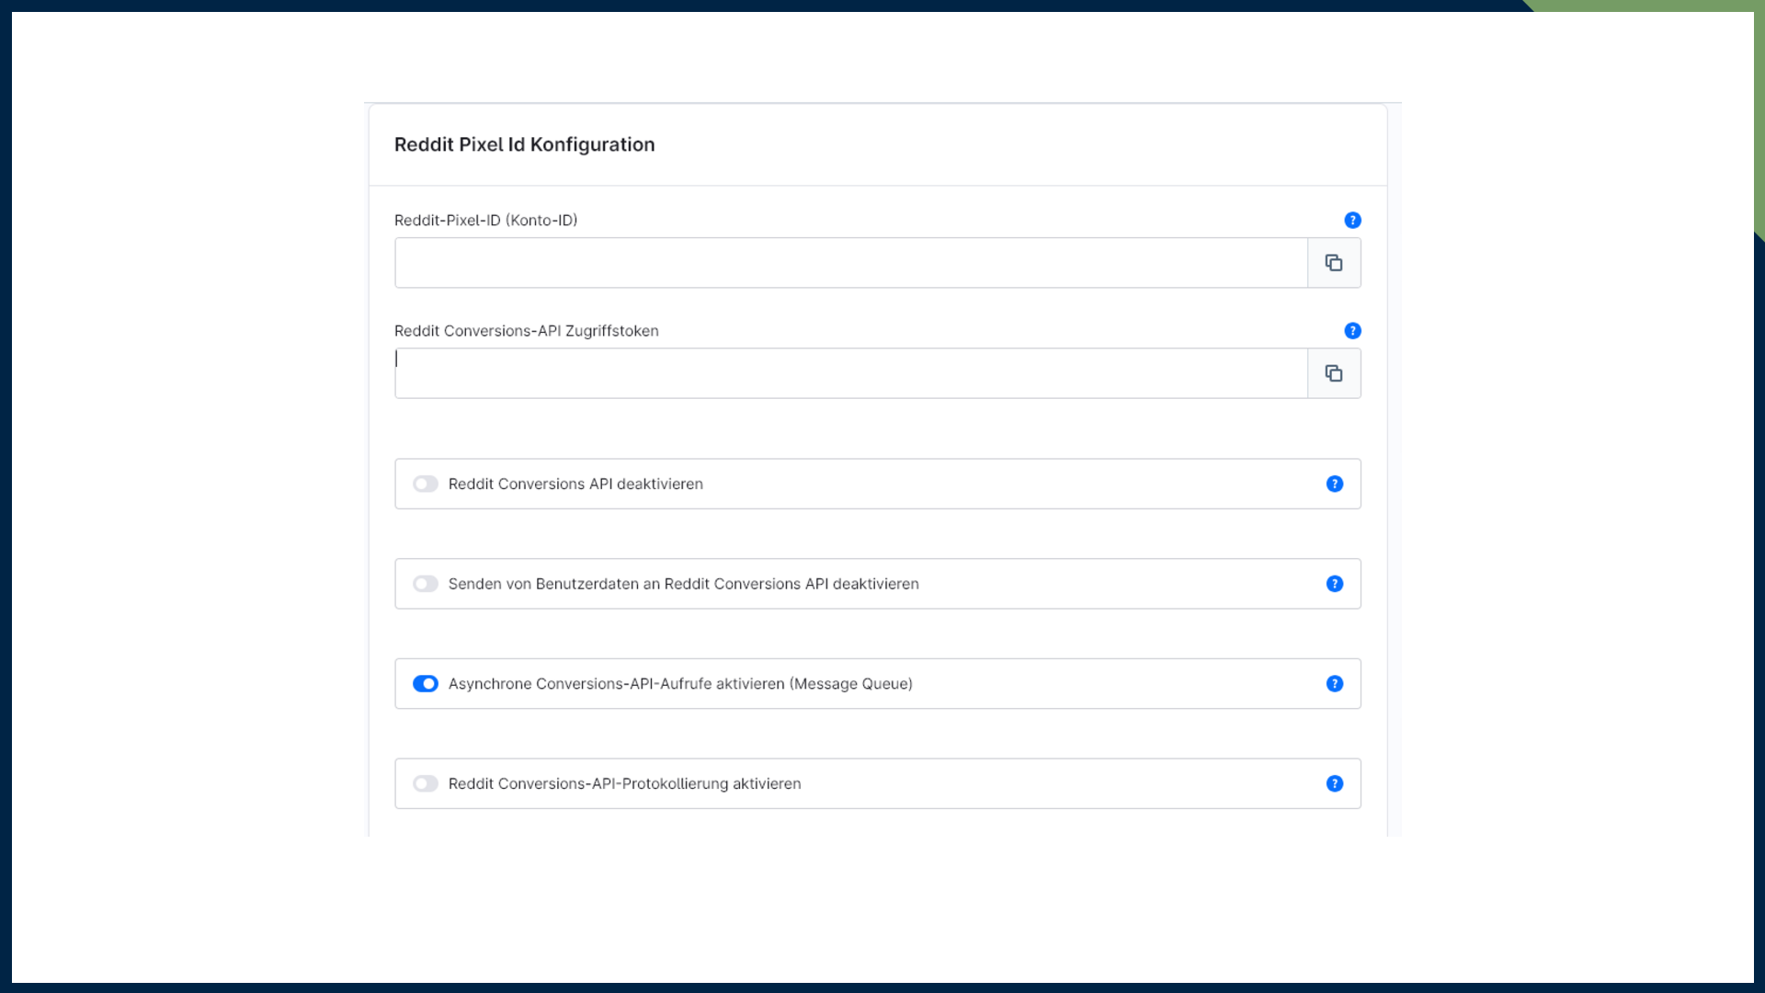Image resolution: width=1765 pixels, height=993 pixels.
Task: Copy the Conversions-API Zugriffstoken value
Action: point(1334,373)
